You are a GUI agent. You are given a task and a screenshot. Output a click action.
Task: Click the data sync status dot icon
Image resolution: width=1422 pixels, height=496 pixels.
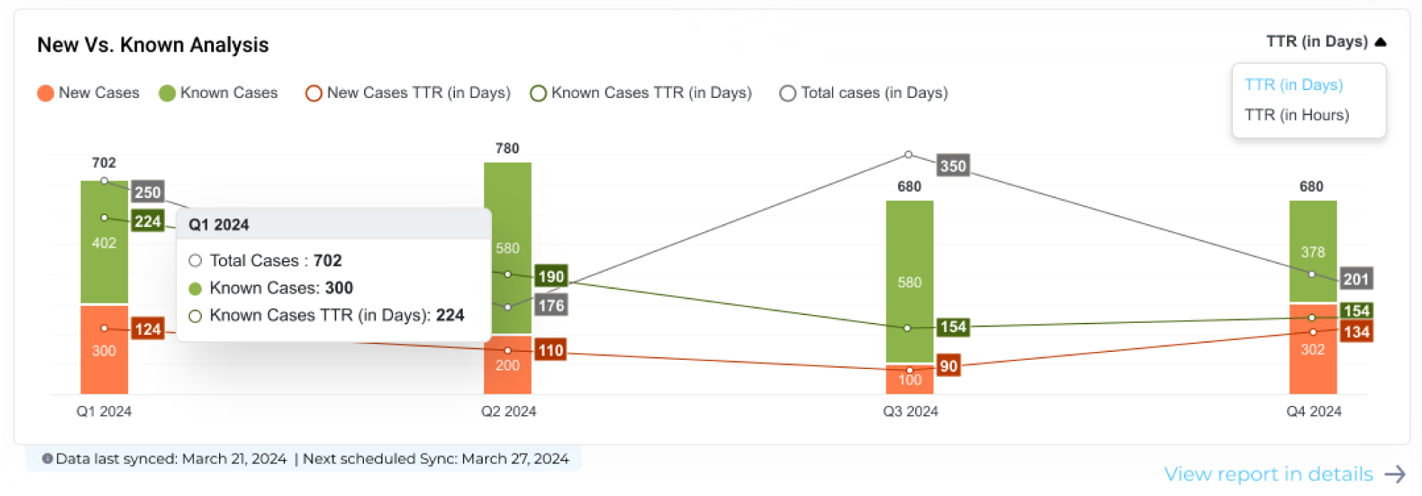point(48,458)
